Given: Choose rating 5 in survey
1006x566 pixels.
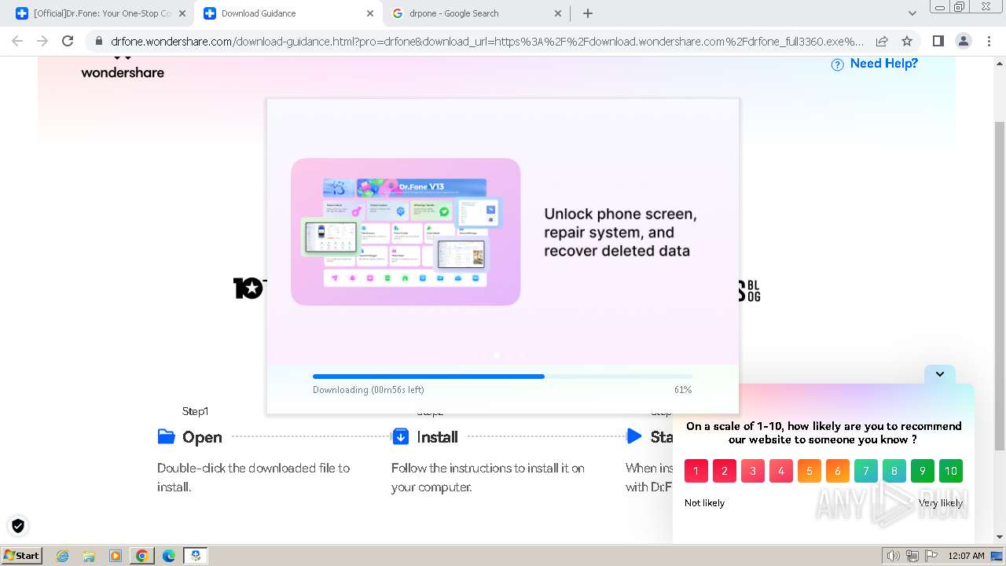Looking at the screenshot, I should [810, 471].
